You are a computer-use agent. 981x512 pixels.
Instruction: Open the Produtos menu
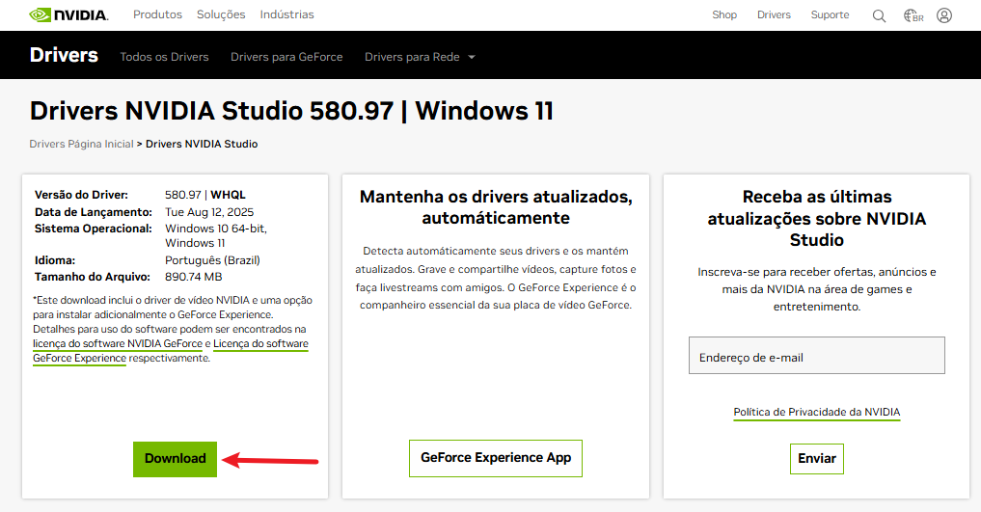click(157, 14)
